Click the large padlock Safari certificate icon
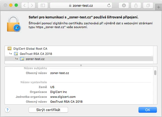 point(14,24)
